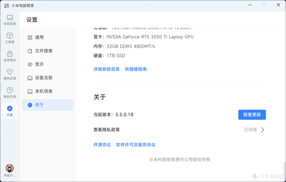Click the 显卡 NVIDIA GeForce RTX 3050 Ti line

pos(144,37)
